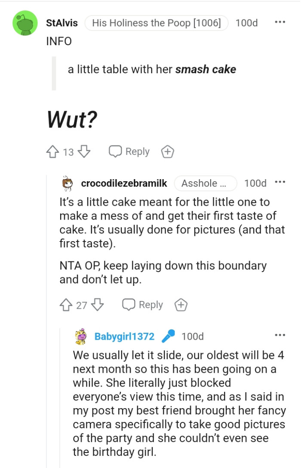Image resolution: width=301 pixels, height=468 pixels.
Task: Open the overflow menu on StAlvis's comment
Action: (279, 22)
